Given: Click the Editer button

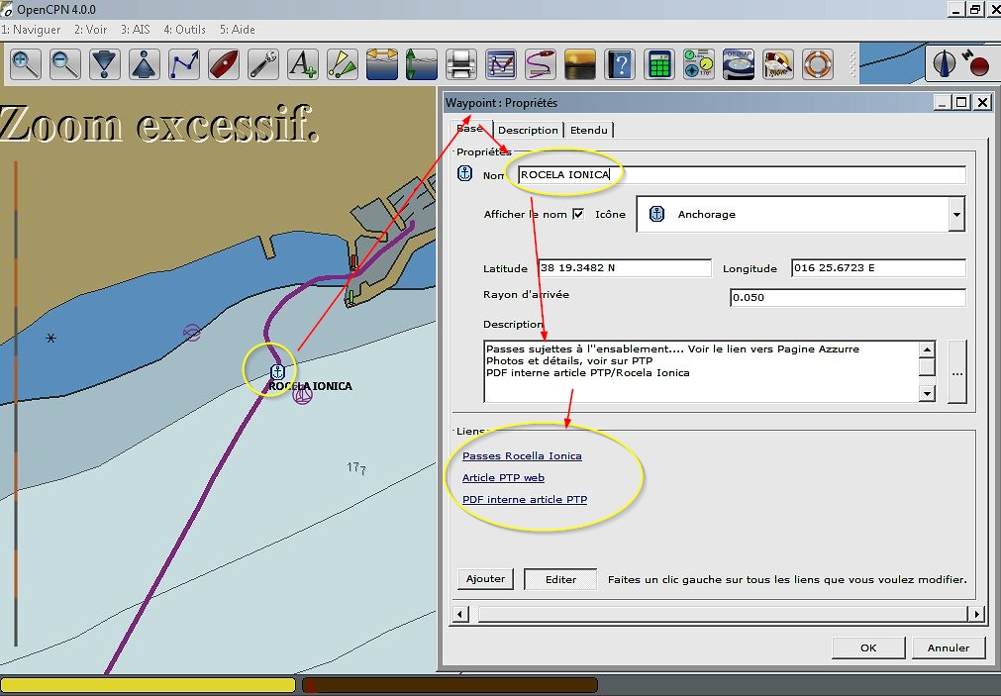Looking at the screenshot, I should tap(560, 579).
